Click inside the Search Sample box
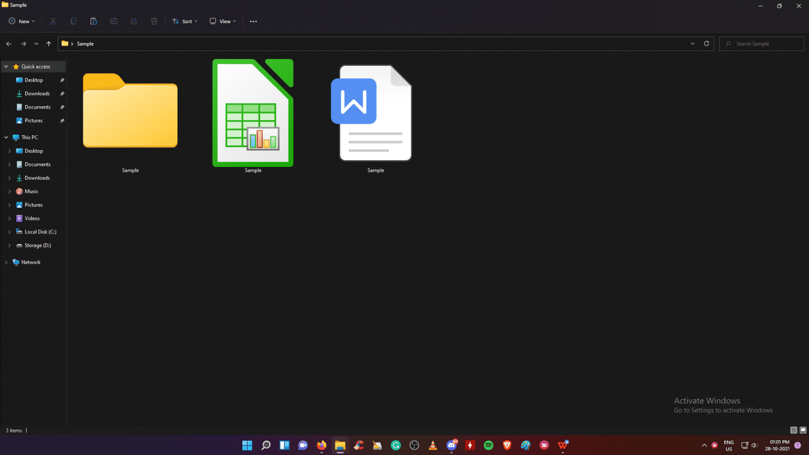 click(761, 44)
